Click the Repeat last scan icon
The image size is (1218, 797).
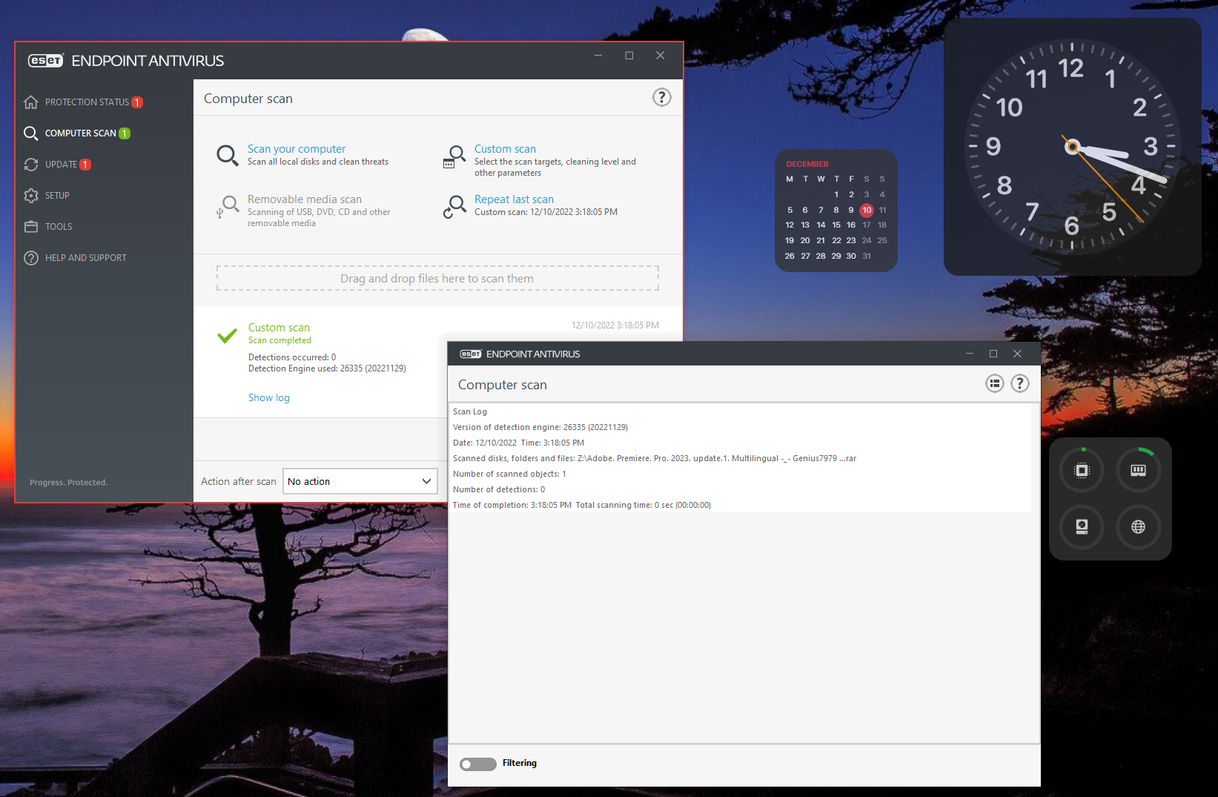click(x=454, y=206)
